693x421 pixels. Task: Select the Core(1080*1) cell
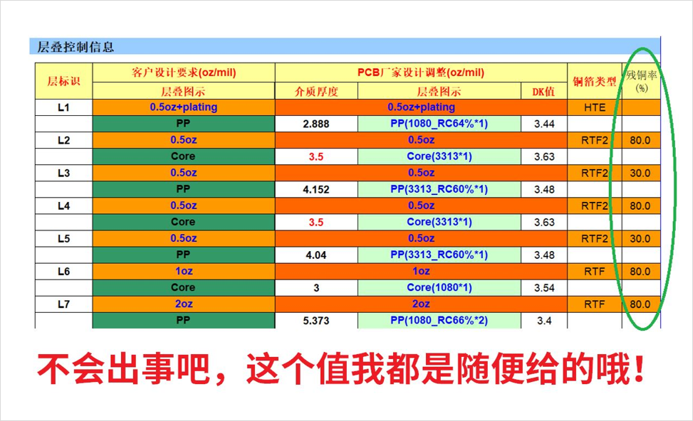(439, 288)
